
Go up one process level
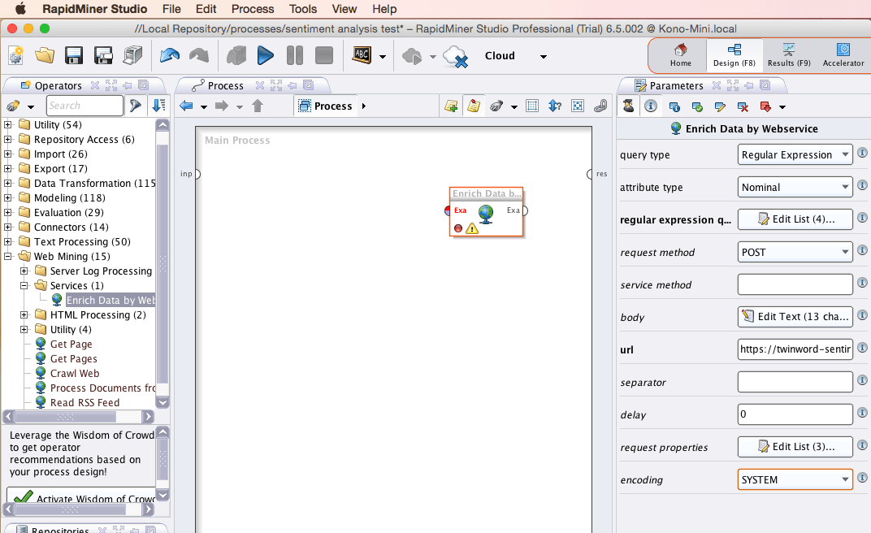[258, 106]
